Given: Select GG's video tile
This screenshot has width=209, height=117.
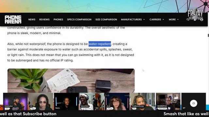Looking at the screenshot, I should (41, 101).
